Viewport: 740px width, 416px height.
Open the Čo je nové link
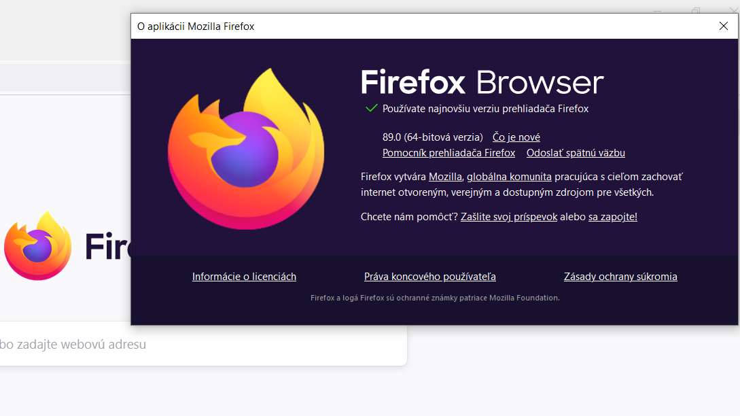516,137
